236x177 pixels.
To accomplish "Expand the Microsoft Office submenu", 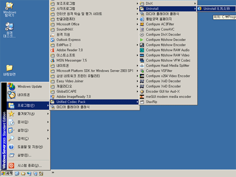I will tap(94, 24).
